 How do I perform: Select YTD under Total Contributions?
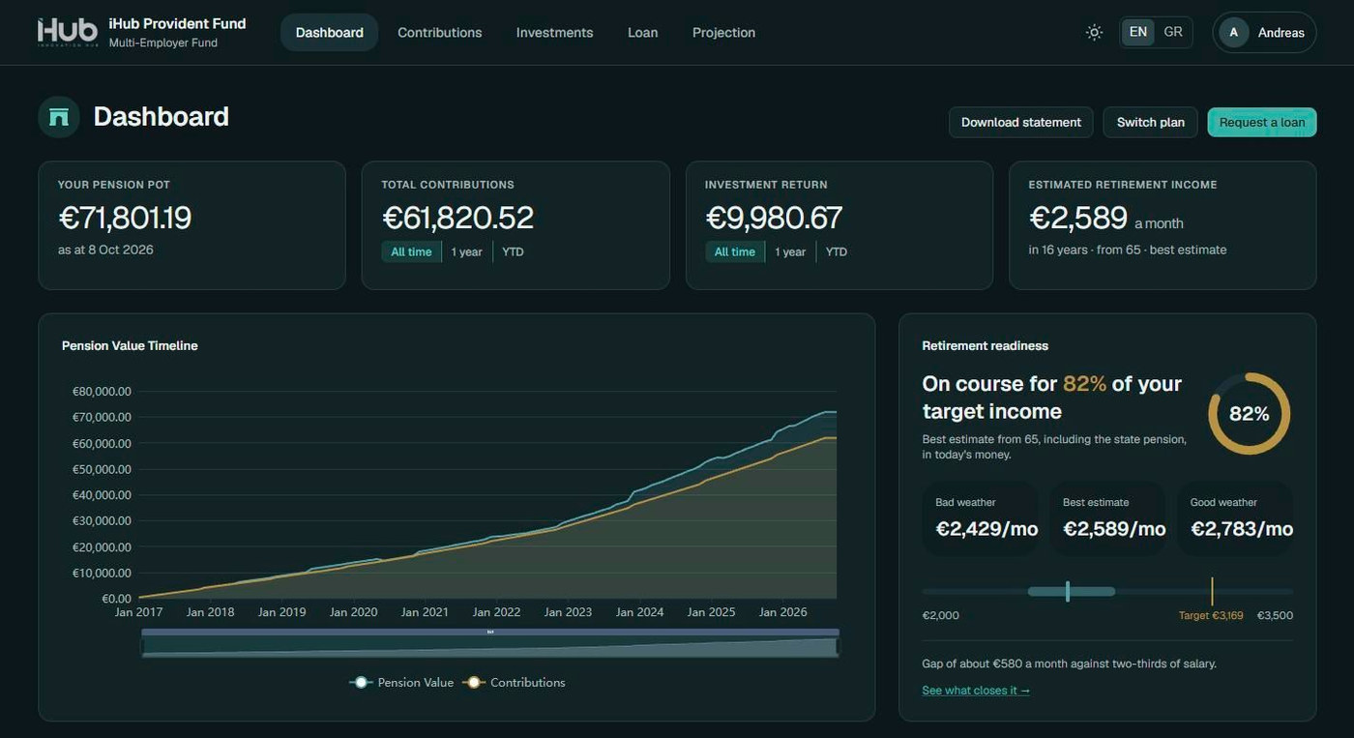click(x=513, y=251)
